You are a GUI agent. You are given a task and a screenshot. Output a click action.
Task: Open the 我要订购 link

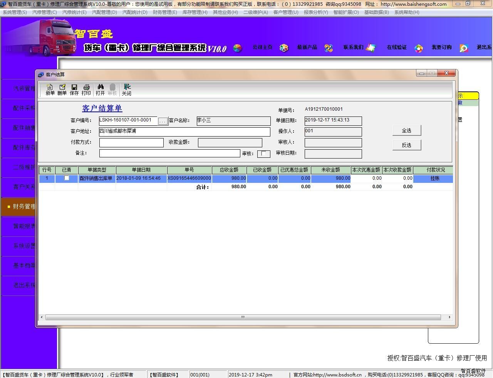[x=441, y=47]
